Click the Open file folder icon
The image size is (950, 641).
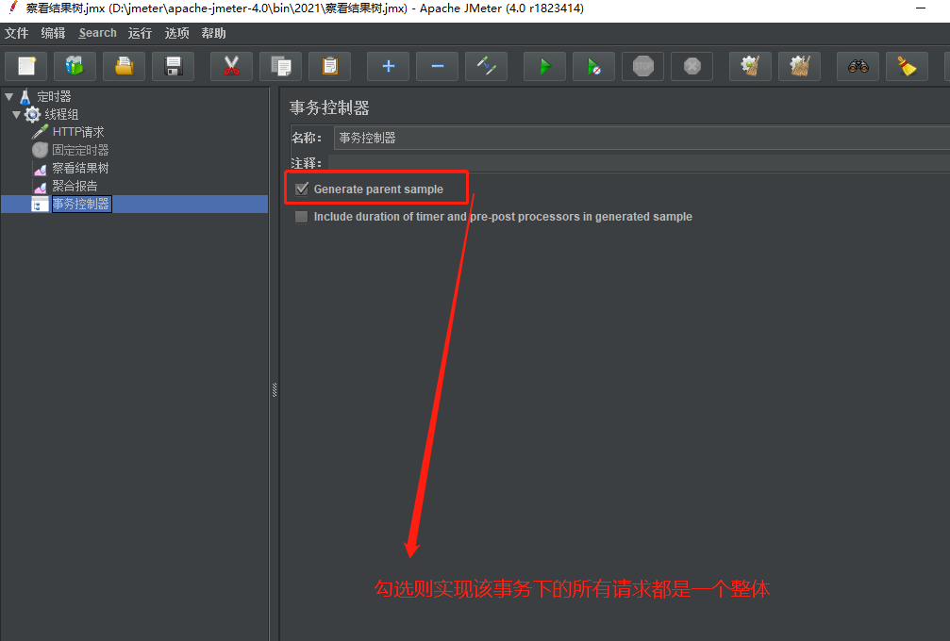click(124, 66)
